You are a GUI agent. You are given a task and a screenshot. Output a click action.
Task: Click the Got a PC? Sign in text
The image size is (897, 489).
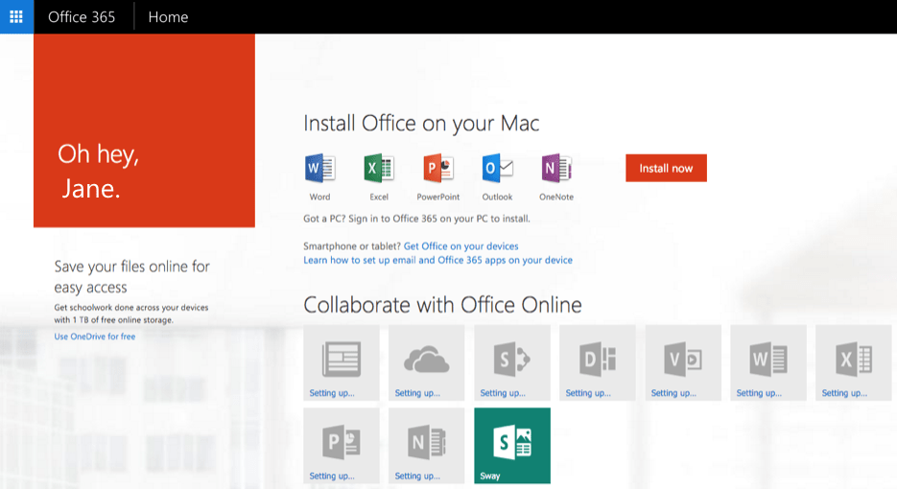pyautogui.click(x=416, y=219)
